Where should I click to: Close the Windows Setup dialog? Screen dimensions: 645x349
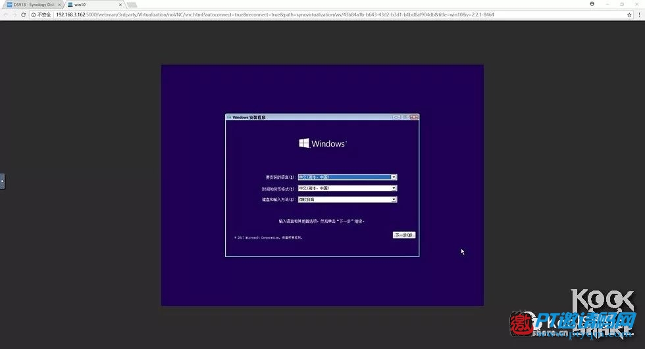(414, 117)
